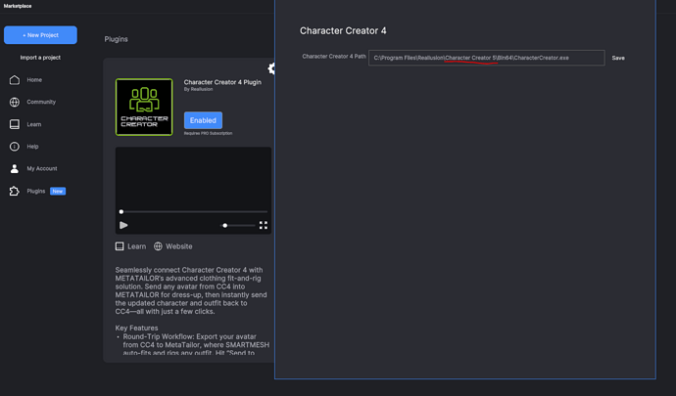Click the Learn book icon in sidebar
This screenshot has height=396, width=676.
[x=15, y=124]
